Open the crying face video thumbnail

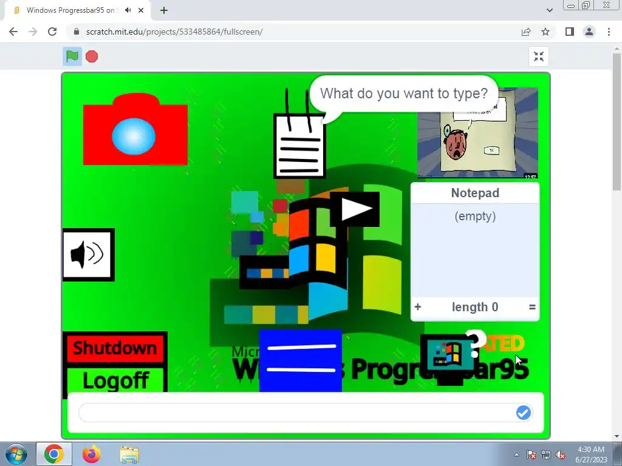pyautogui.click(x=477, y=133)
